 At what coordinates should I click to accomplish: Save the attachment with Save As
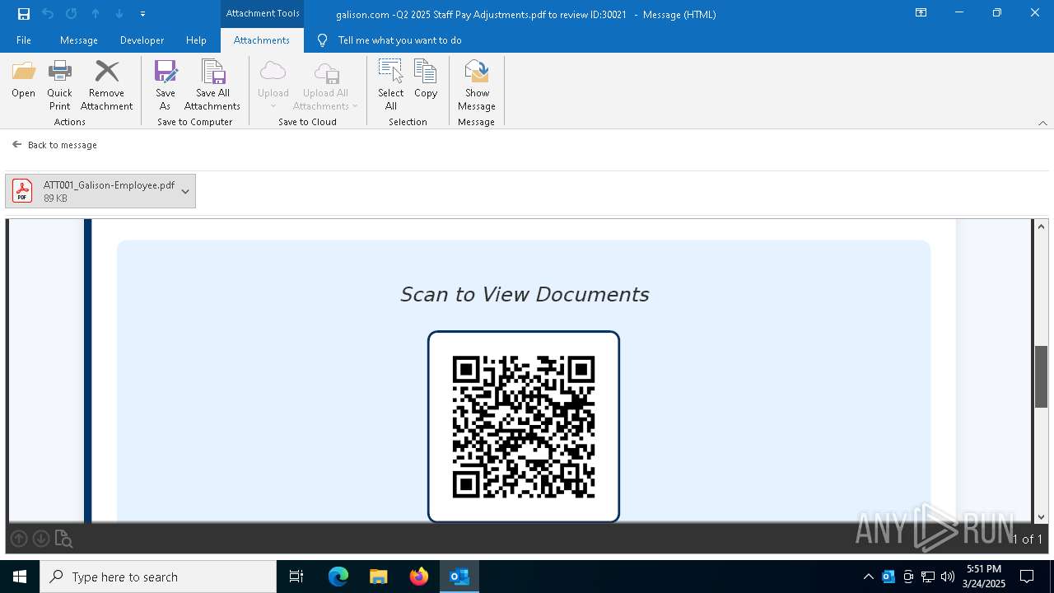(166, 85)
